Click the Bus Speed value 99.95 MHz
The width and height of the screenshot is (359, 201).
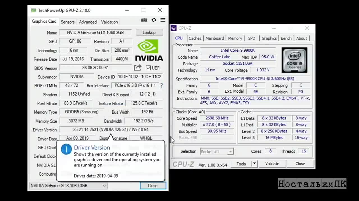coord(217,131)
